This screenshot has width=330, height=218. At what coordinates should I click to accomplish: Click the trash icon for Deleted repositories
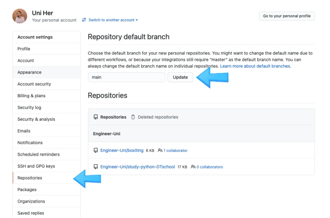coord(133,117)
